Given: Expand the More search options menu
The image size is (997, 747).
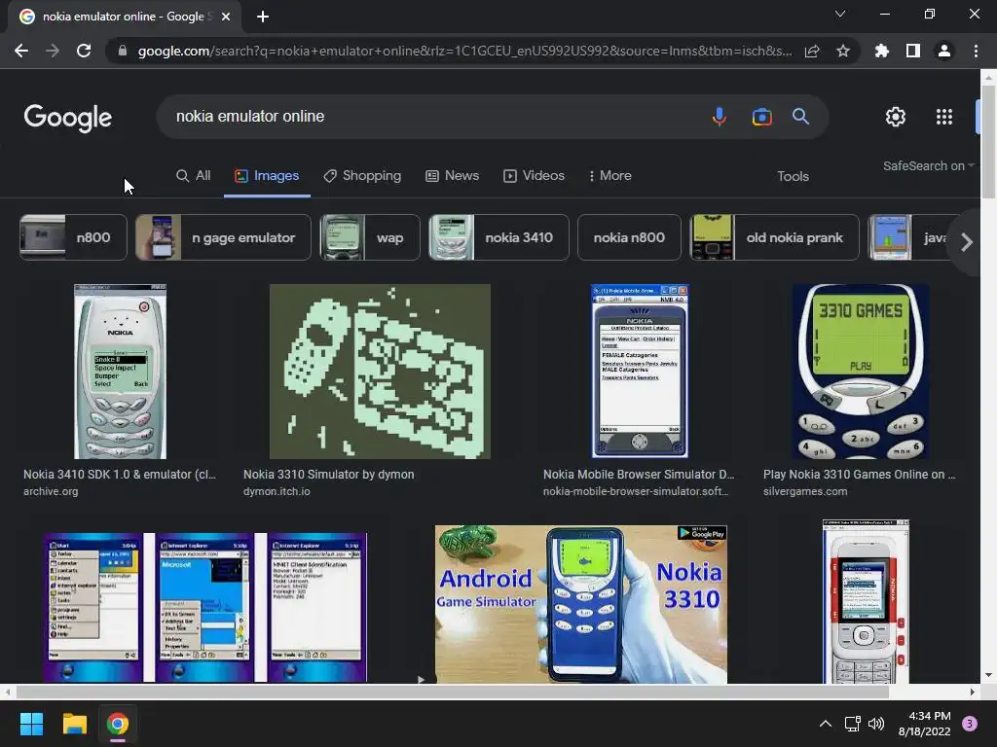Looking at the screenshot, I should click(610, 176).
